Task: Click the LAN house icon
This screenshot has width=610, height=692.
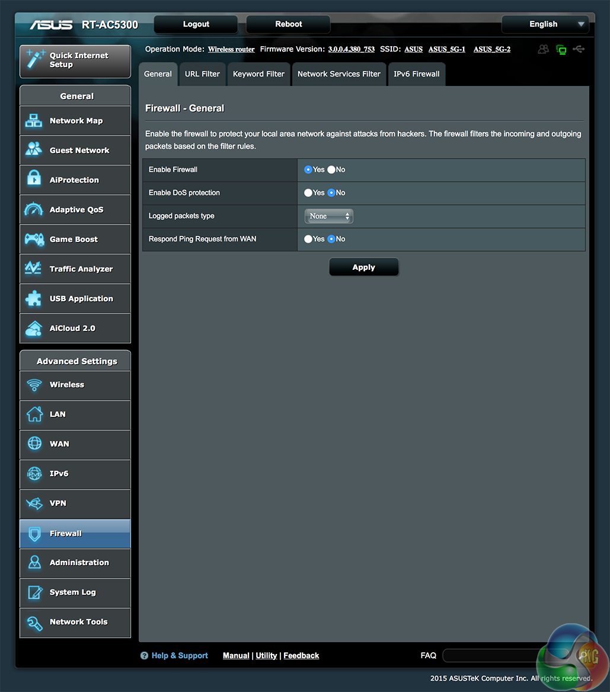Action: click(34, 414)
